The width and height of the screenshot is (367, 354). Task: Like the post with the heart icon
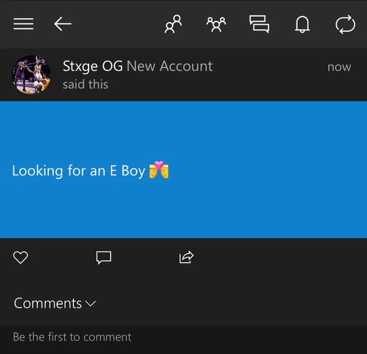[21, 257]
